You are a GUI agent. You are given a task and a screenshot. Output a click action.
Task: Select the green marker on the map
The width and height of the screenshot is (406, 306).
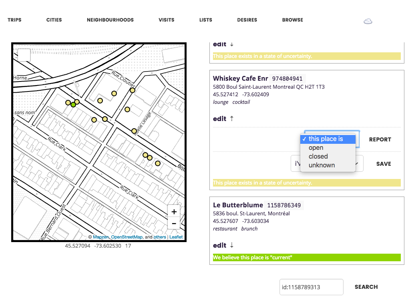pos(73,105)
